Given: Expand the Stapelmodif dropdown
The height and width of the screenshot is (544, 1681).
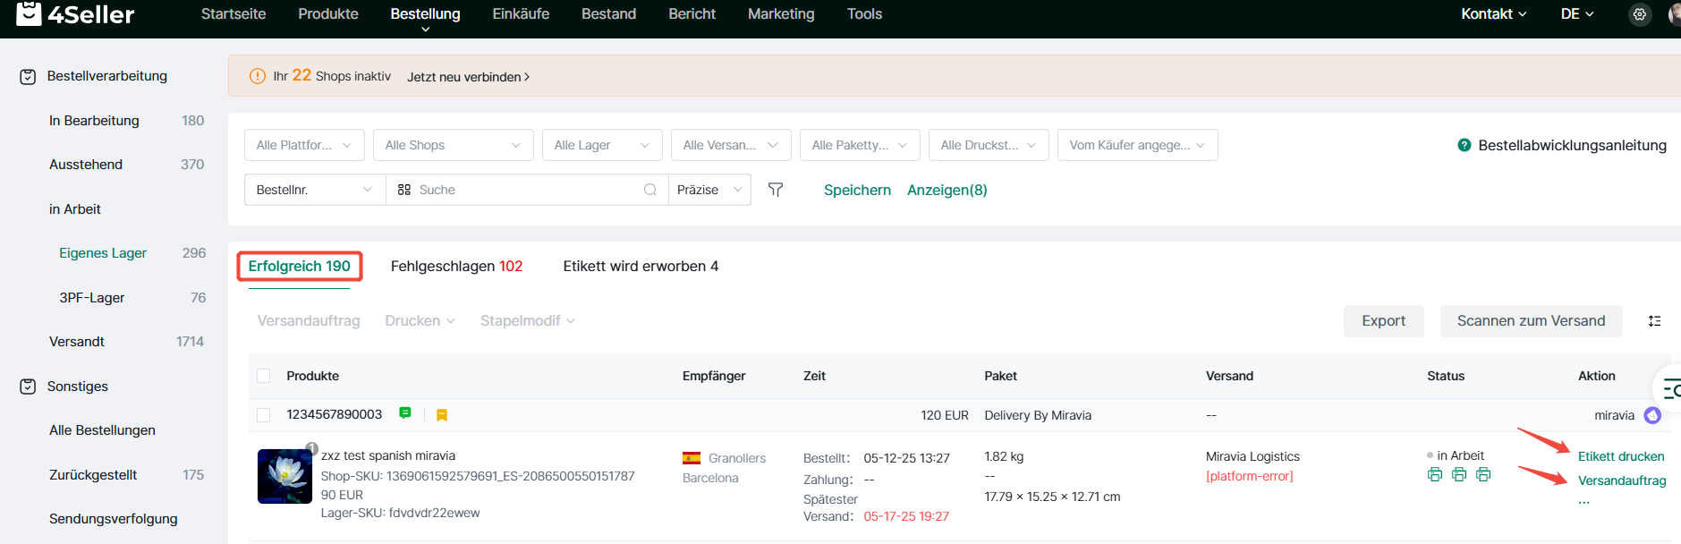Looking at the screenshot, I should coord(527,321).
